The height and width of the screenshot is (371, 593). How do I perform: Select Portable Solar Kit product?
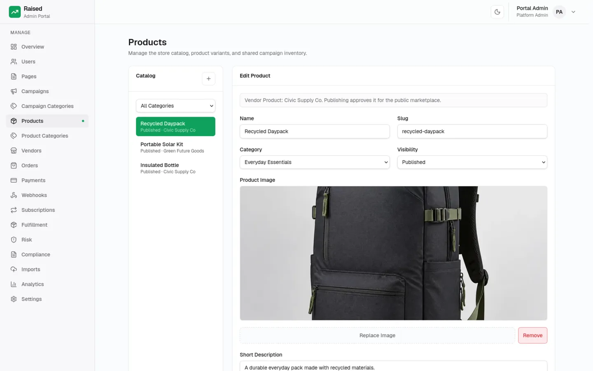[x=175, y=147]
